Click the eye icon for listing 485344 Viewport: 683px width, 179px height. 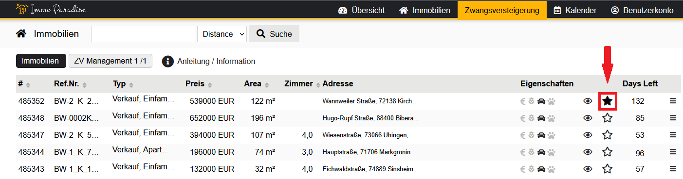tap(588, 152)
